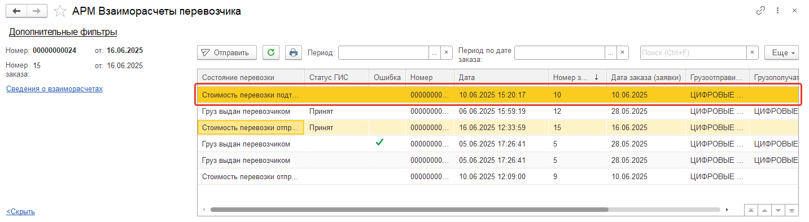
Task: Click the green checkmark in Ошибка column
Action: pos(380,143)
